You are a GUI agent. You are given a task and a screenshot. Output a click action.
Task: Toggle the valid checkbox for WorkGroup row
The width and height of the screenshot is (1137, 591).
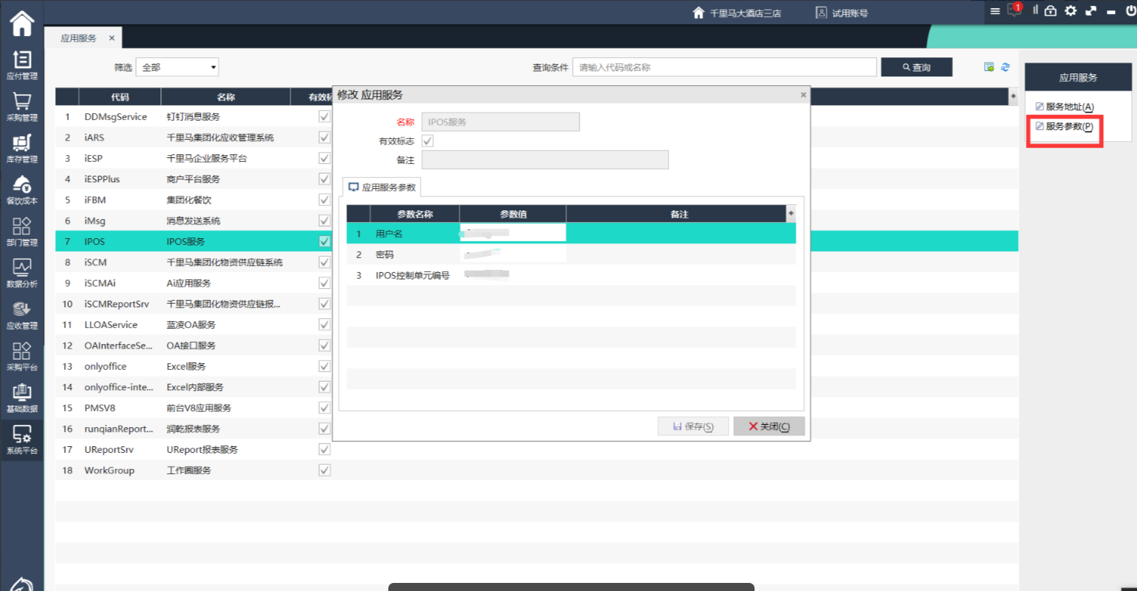pyautogui.click(x=324, y=470)
